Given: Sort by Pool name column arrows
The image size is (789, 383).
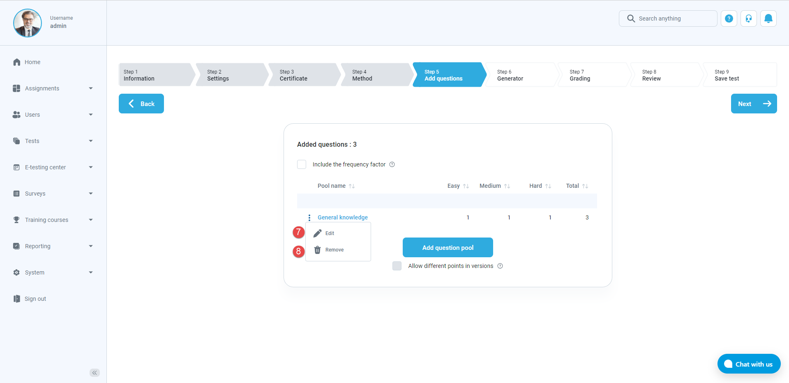Looking at the screenshot, I should click(x=352, y=186).
